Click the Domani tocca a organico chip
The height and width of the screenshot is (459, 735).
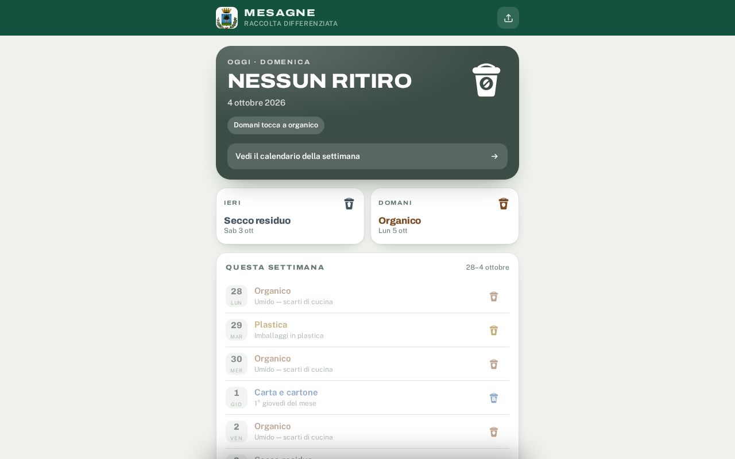[x=276, y=125]
